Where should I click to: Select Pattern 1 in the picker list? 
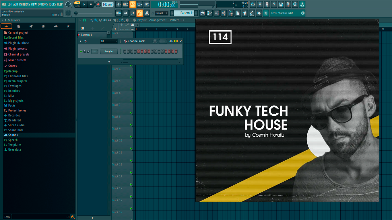[92, 35]
